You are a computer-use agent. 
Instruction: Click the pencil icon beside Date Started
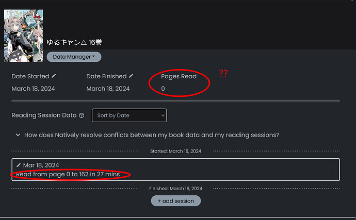[54, 76]
